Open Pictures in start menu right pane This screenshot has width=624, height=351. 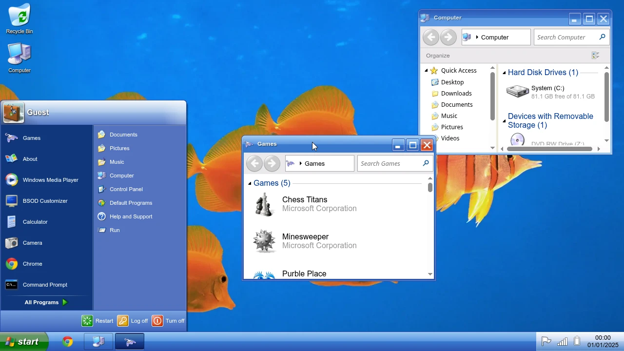[x=139, y=148]
